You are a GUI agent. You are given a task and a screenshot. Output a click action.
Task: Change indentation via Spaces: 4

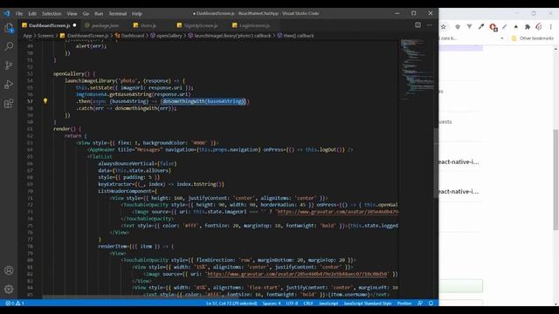[272, 304]
